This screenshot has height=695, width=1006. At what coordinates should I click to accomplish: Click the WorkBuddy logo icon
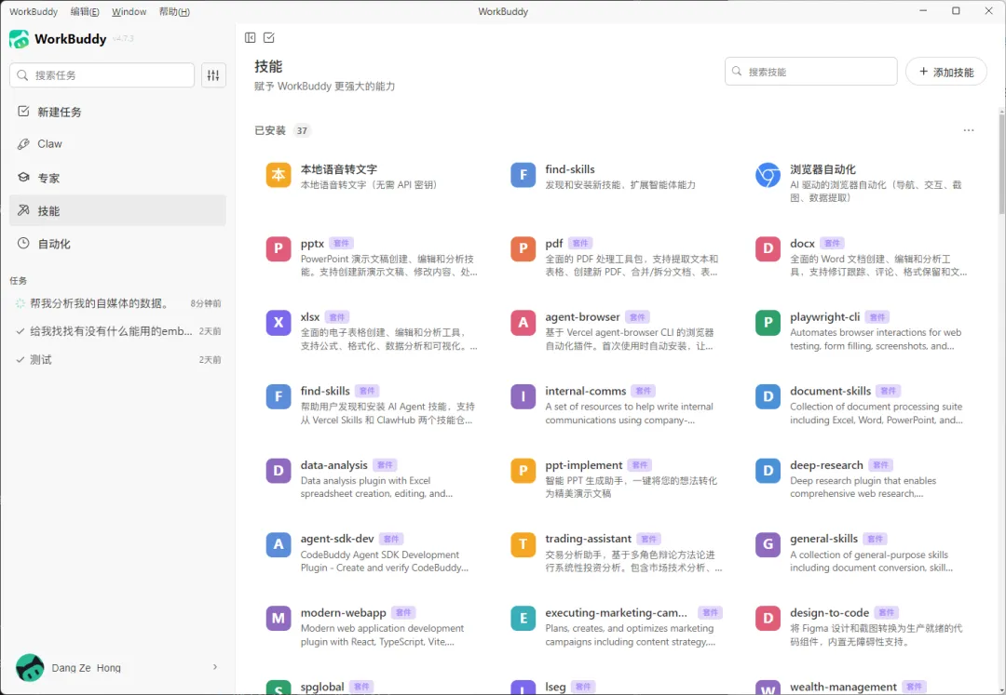coord(20,39)
